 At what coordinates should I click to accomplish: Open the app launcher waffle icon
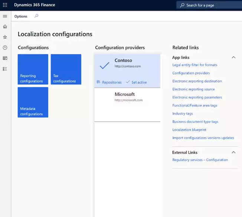[5, 5]
